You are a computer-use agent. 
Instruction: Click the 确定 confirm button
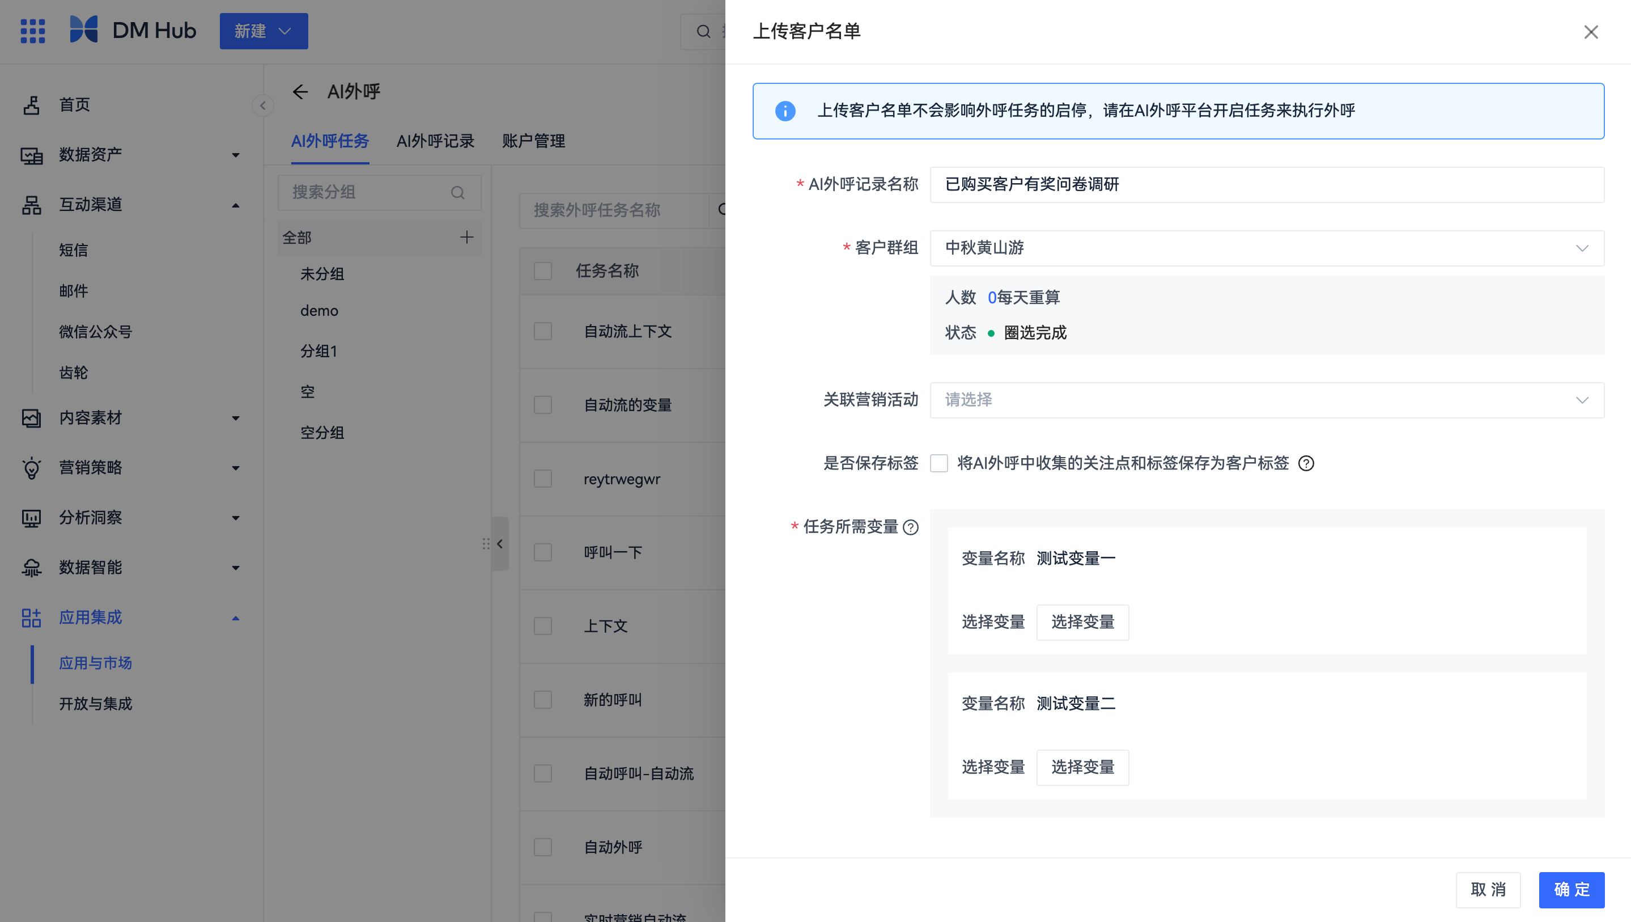(1571, 890)
